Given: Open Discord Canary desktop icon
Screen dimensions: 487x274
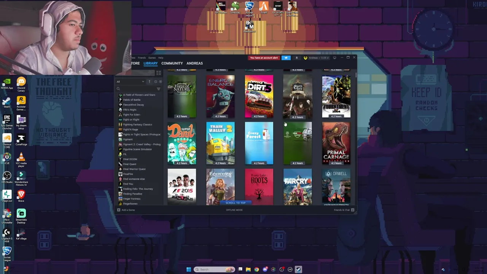Looking at the screenshot, I should coord(21,83).
